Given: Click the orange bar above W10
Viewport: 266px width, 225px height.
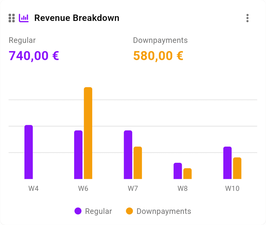Looking at the screenshot, I should 237,168.
